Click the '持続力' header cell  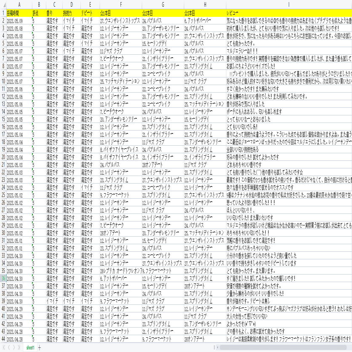tap(72, 13)
